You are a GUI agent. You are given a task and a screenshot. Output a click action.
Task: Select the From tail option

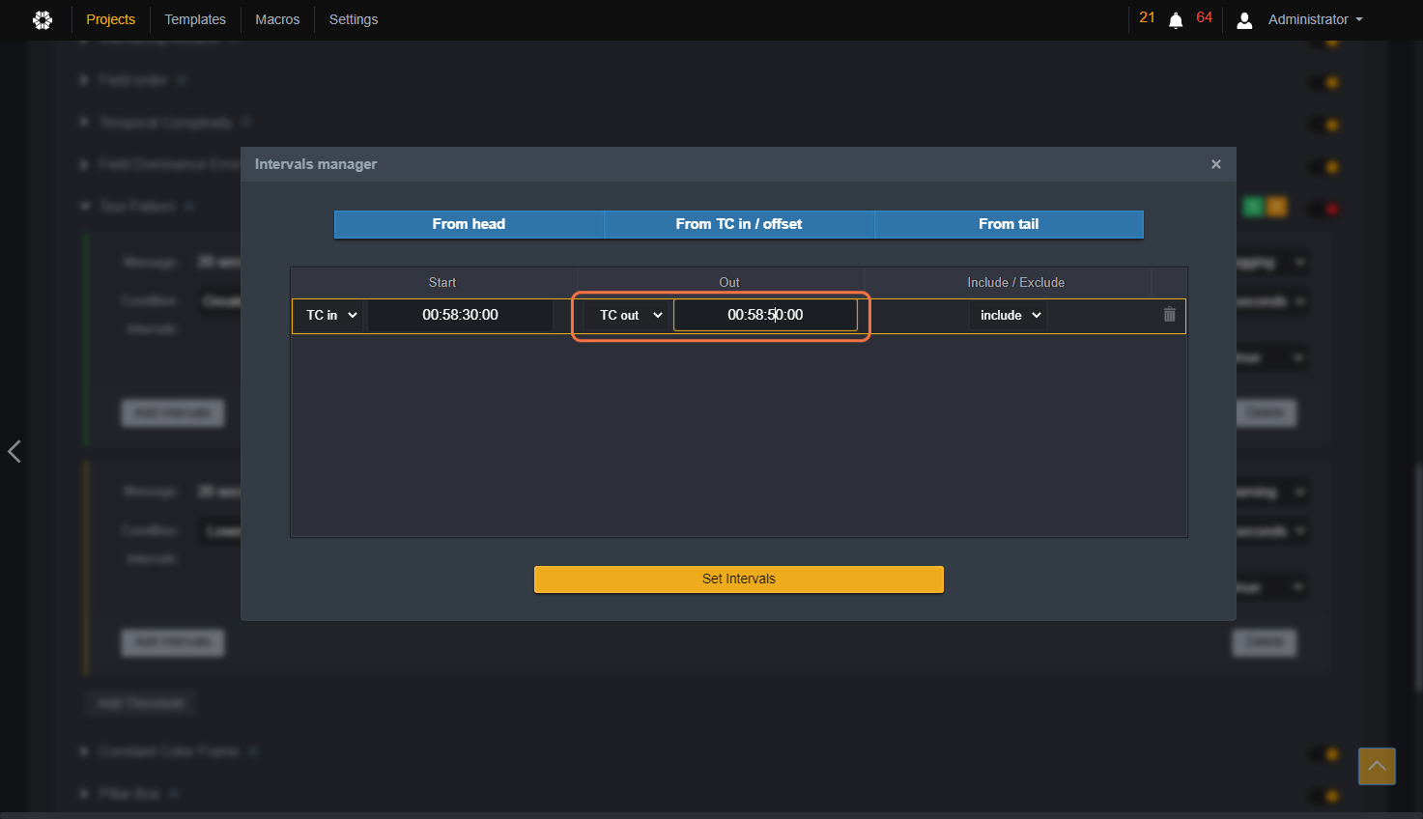[1009, 224]
